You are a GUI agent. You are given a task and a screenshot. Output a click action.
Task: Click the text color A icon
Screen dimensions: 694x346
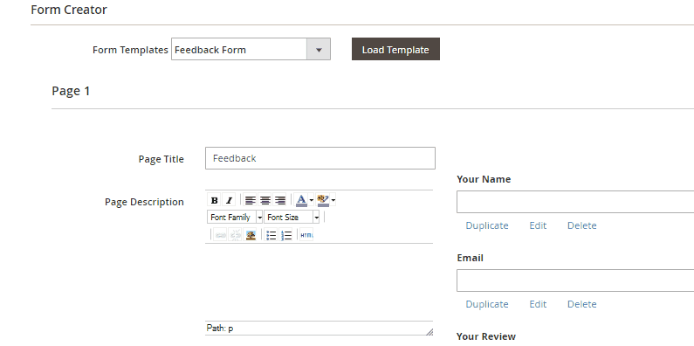[301, 200]
